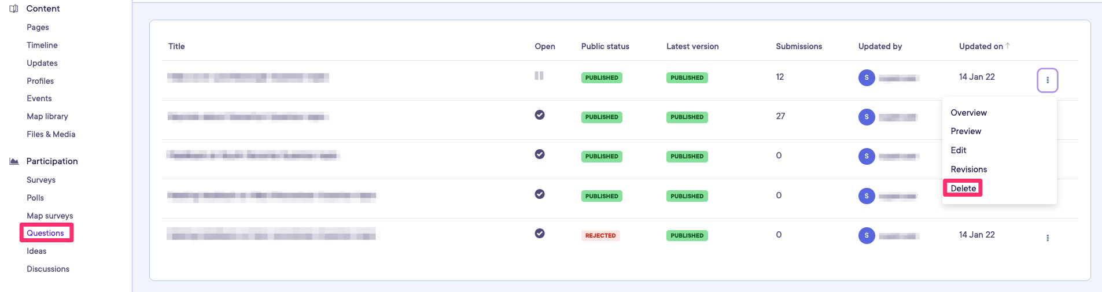
Task: Click the Content book icon in sidebar
Action: (14, 9)
